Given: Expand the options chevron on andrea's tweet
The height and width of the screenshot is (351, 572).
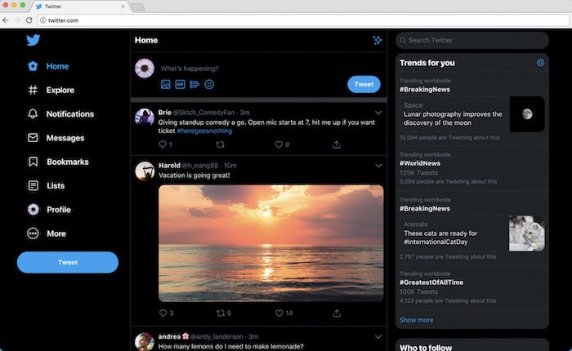Looking at the screenshot, I should pyautogui.click(x=378, y=337).
